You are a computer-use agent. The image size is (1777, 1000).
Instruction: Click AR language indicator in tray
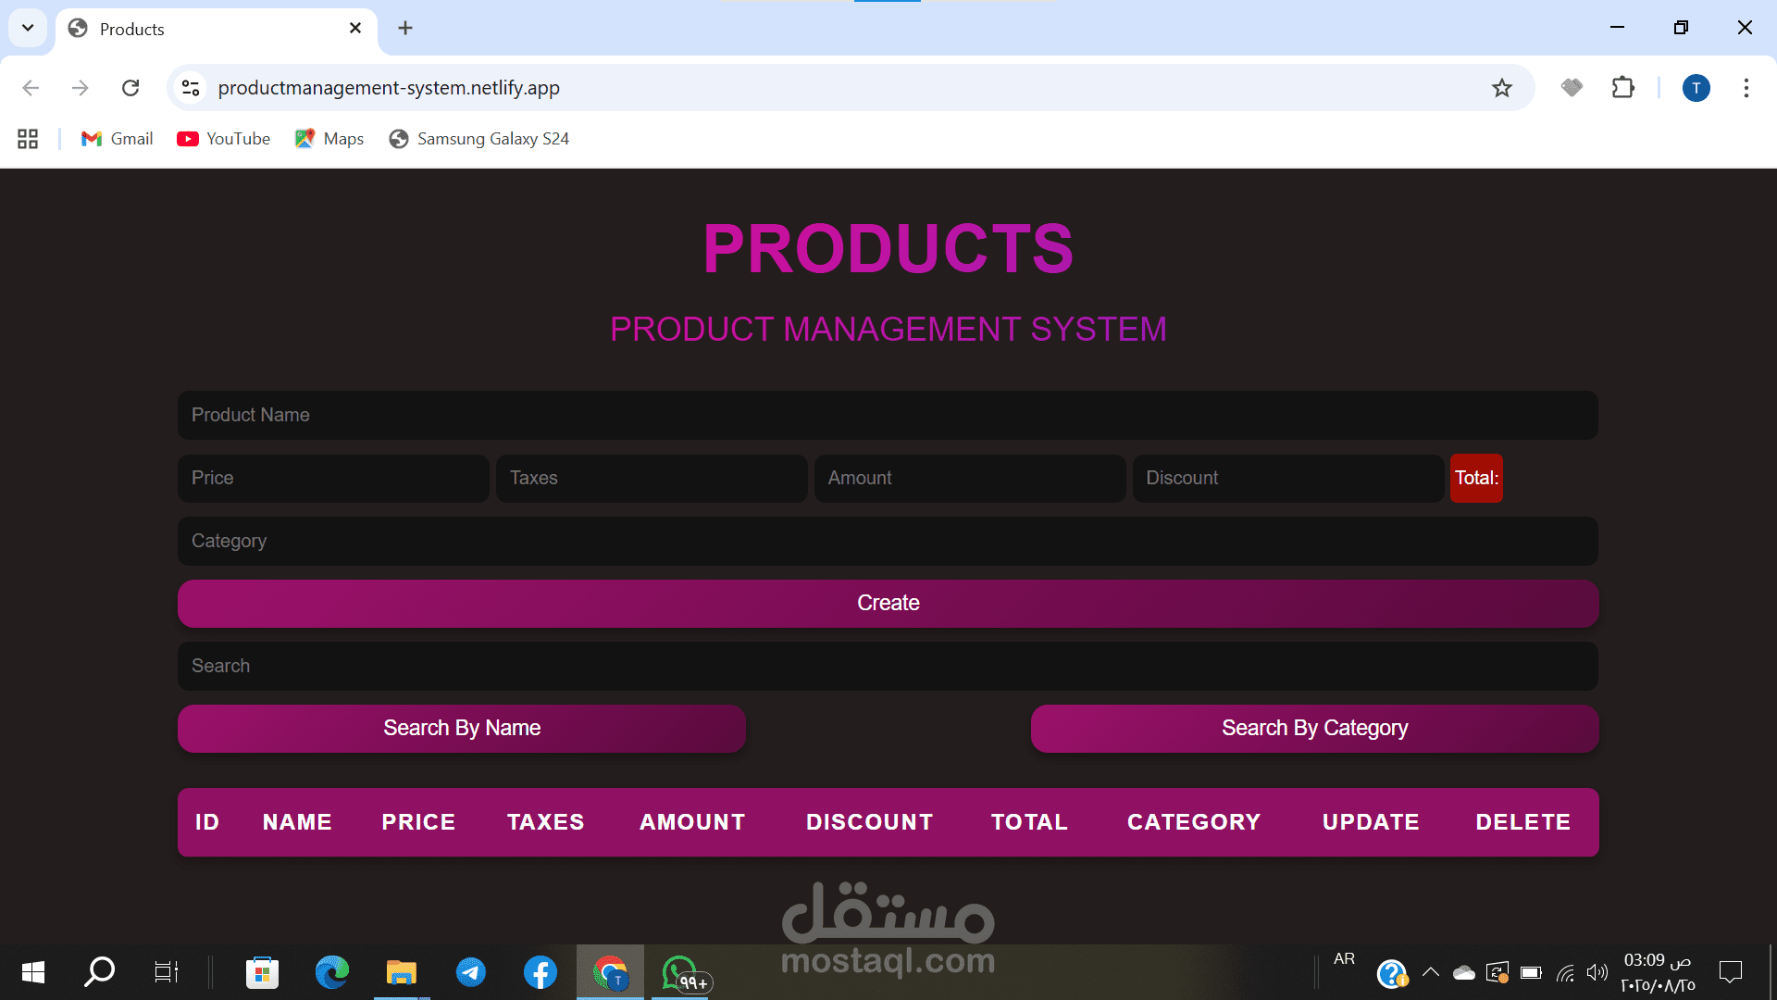[x=1344, y=959]
